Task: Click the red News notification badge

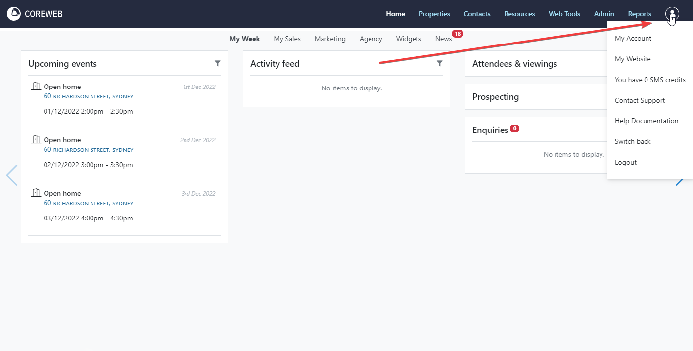Action: tap(458, 34)
